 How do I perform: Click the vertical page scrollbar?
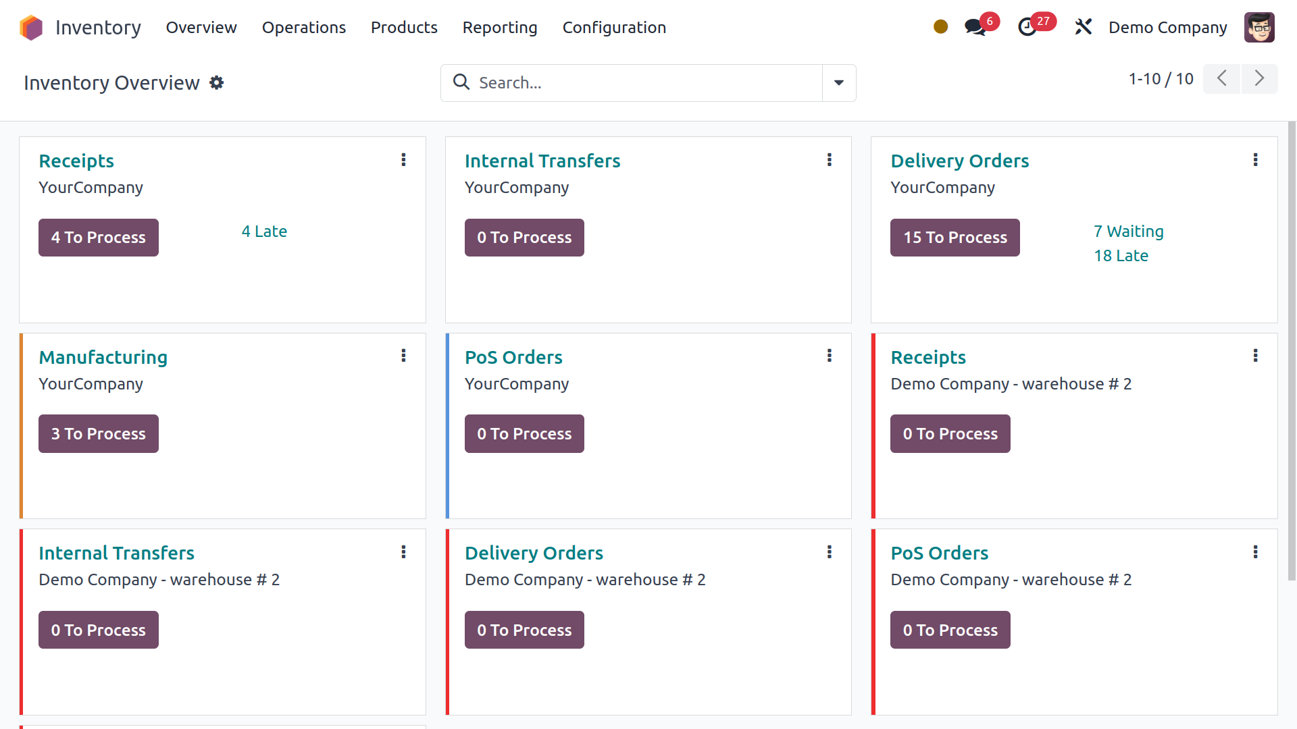coord(1292,351)
